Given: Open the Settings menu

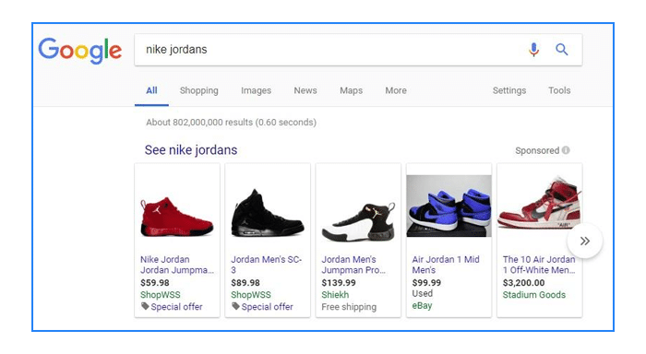Looking at the screenshot, I should click(509, 90).
